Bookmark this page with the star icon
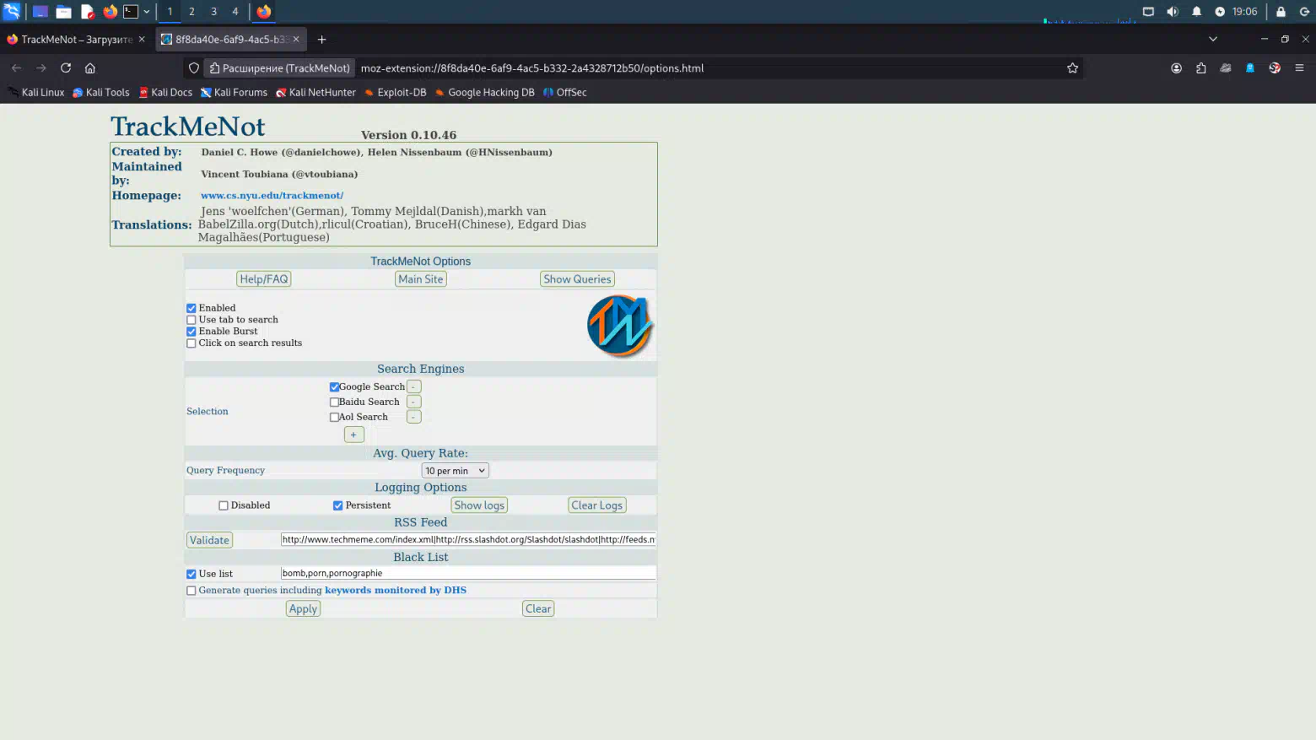The width and height of the screenshot is (1316, 740). [1072, 68]
